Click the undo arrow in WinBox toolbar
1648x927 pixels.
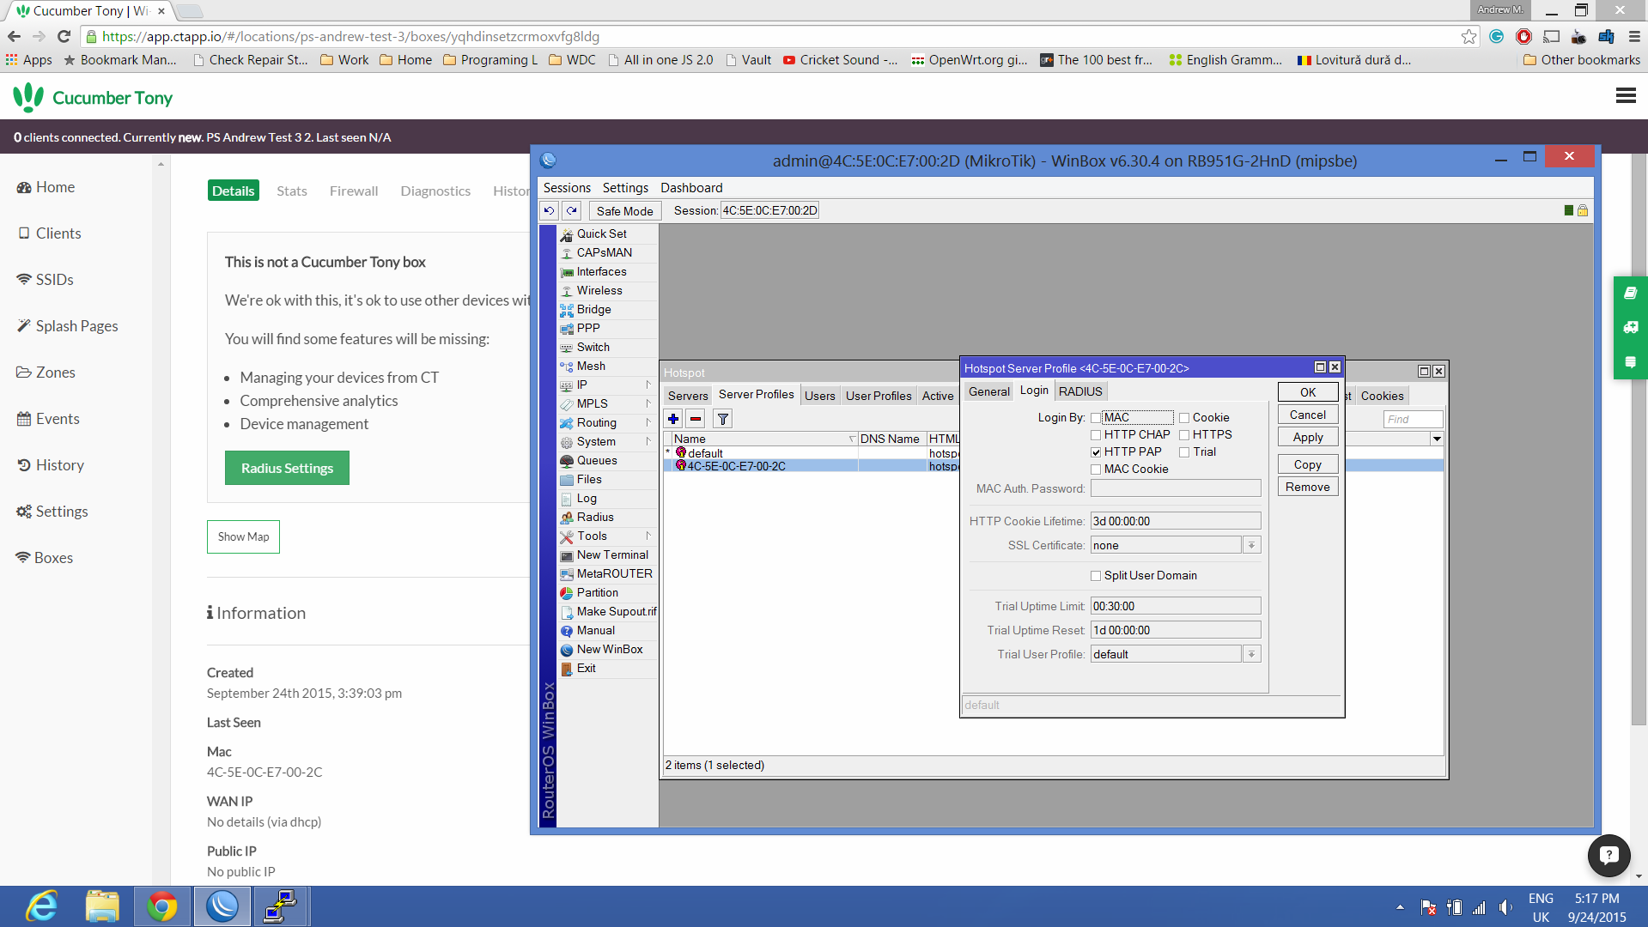[x=549, y=210]
